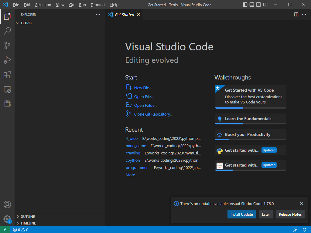Open editor More Actions ellipsis
The height and width of the screenshot is (233, 311).
click(x=304, y=15)
